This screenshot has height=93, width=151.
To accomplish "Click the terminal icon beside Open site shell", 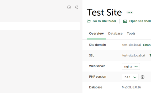I will click(x=125, y=21).
